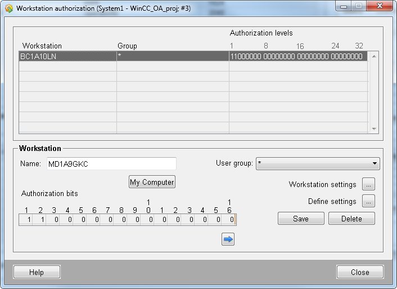Image resolution: width=397 pixels, height=289 pixels.
Task: Open Define settings ellipsis button
Action: [368, 201]
